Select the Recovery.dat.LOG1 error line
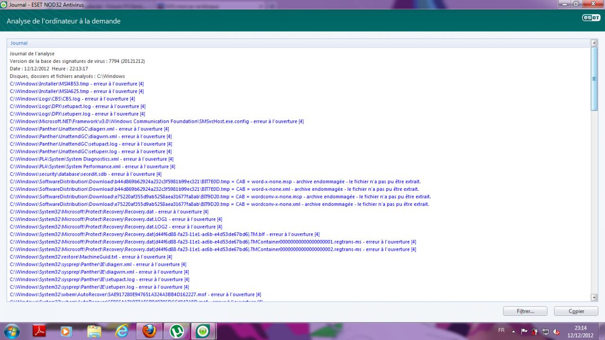Viewport: 605px width, 340px height. click(x=116, y=220)
